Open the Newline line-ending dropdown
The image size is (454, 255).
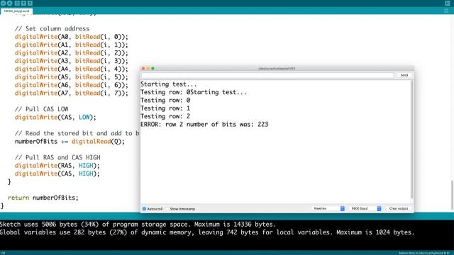click(x=328, y=208)
